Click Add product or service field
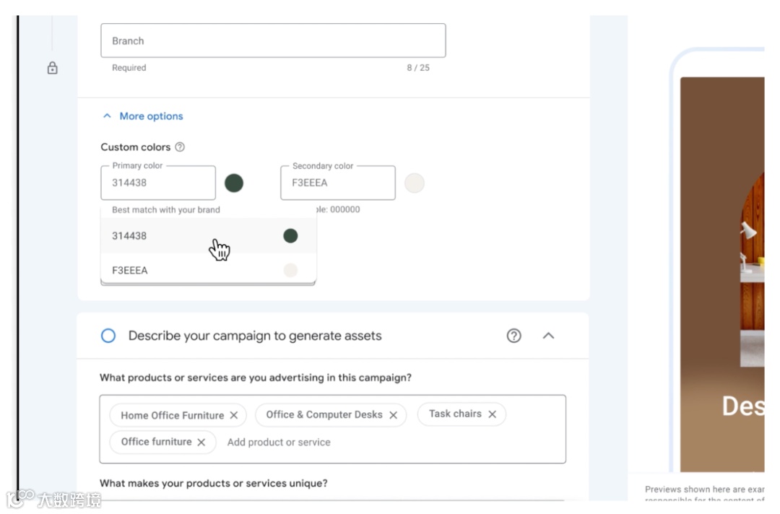Screen dimensions: 780x514 pyautogui.click(x=279, y=442)
